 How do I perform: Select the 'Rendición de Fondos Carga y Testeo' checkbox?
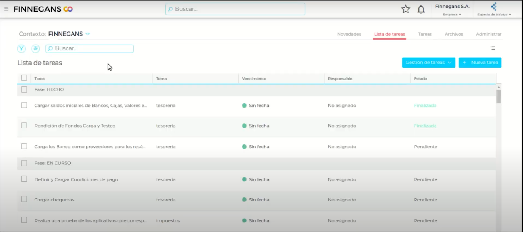click(x=24, y=125)
